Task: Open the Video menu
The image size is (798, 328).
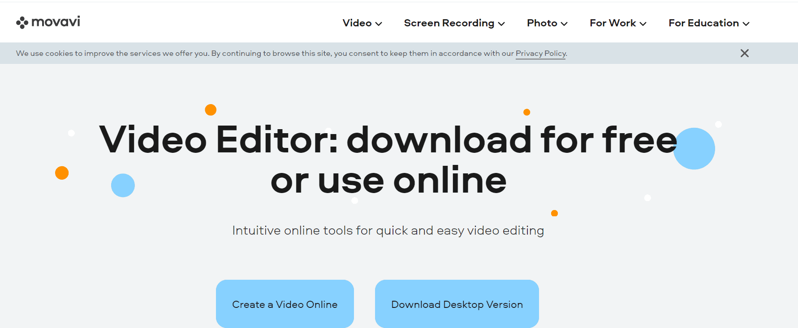Action: pyautogui.click(x=362, y=23)
